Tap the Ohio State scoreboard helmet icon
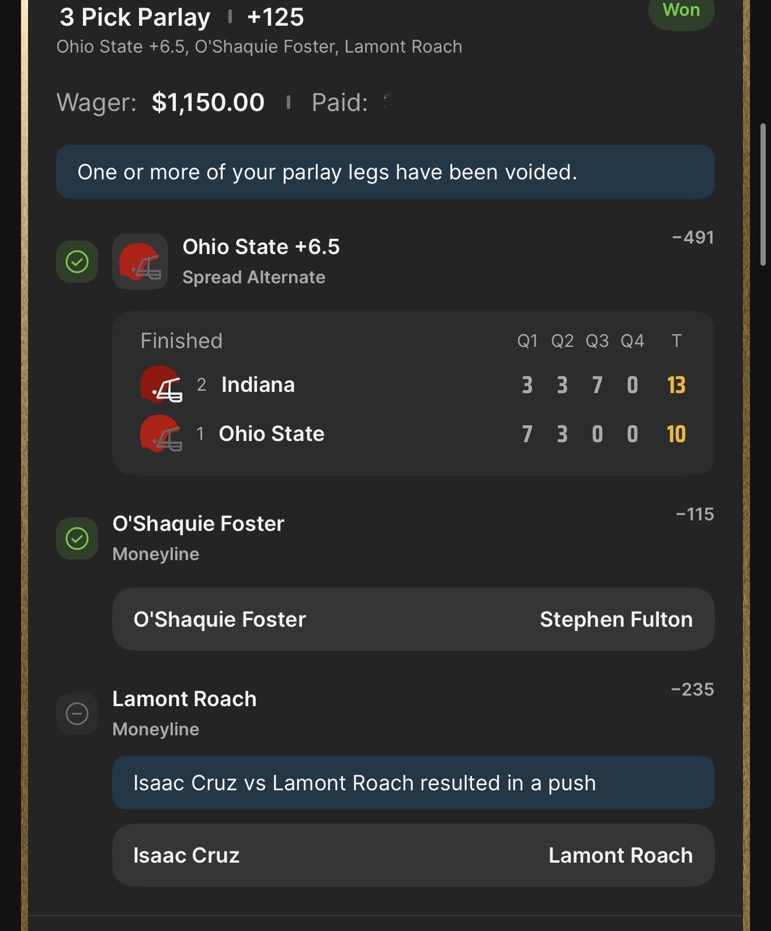Screen dimensions: 771x931 point(160,434)
